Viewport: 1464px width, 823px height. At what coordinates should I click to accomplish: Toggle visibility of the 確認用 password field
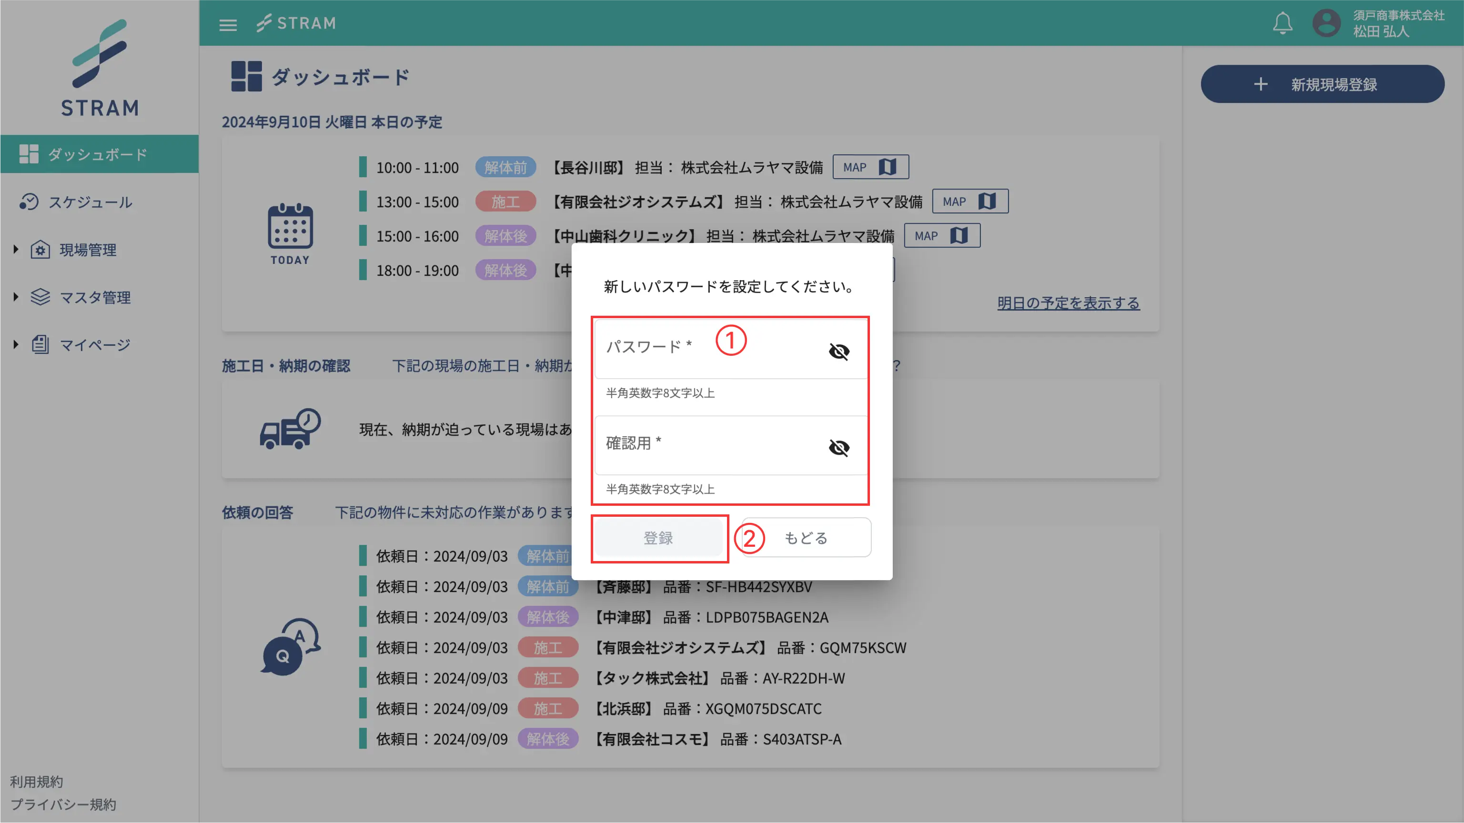pyautogui.click(x=839, y=448)
